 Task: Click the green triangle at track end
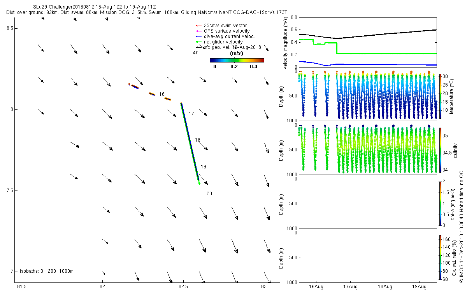click(200, 184)
